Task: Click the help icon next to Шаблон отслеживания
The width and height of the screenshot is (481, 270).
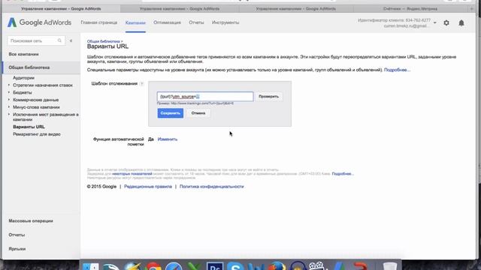Action: [142, 83]
